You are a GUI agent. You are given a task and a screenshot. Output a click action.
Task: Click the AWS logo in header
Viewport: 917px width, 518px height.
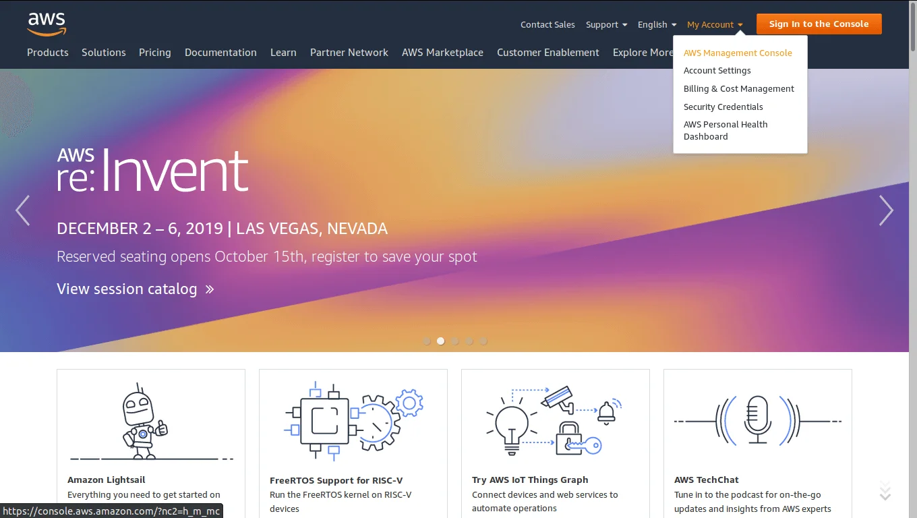click(47, 24)
